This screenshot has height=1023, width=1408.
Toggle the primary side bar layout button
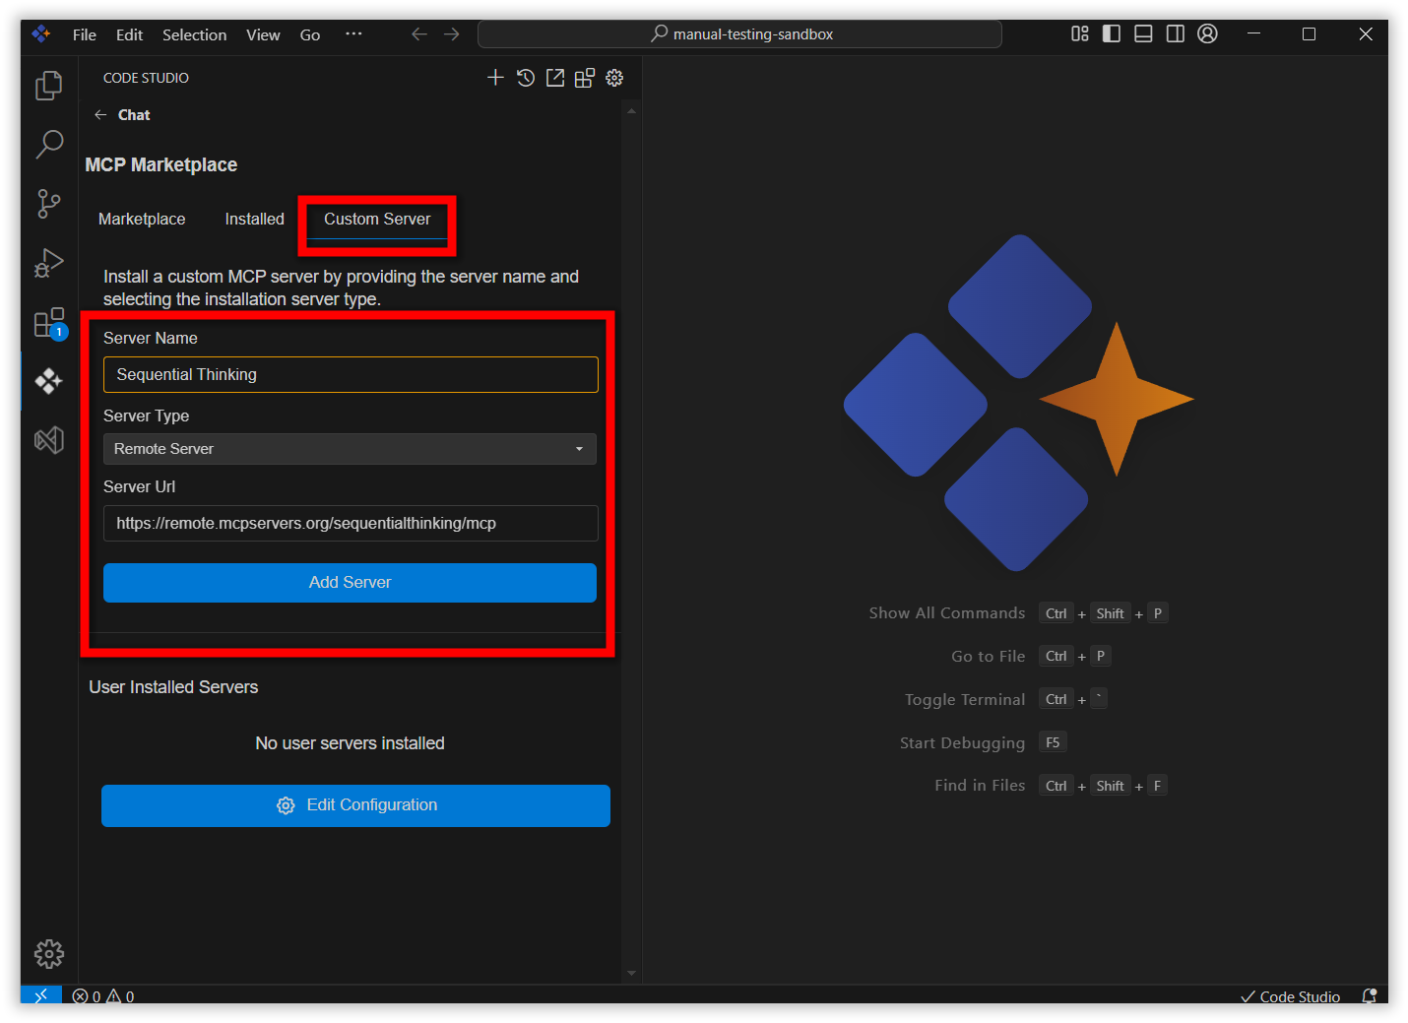pos(1112,34)
